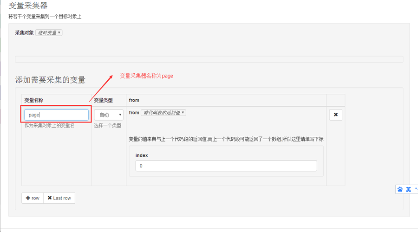The width and height of the screenshot is (418, 232).
Task: Click the 选择一个类型 hint text
Action: (x=107, y=126)
